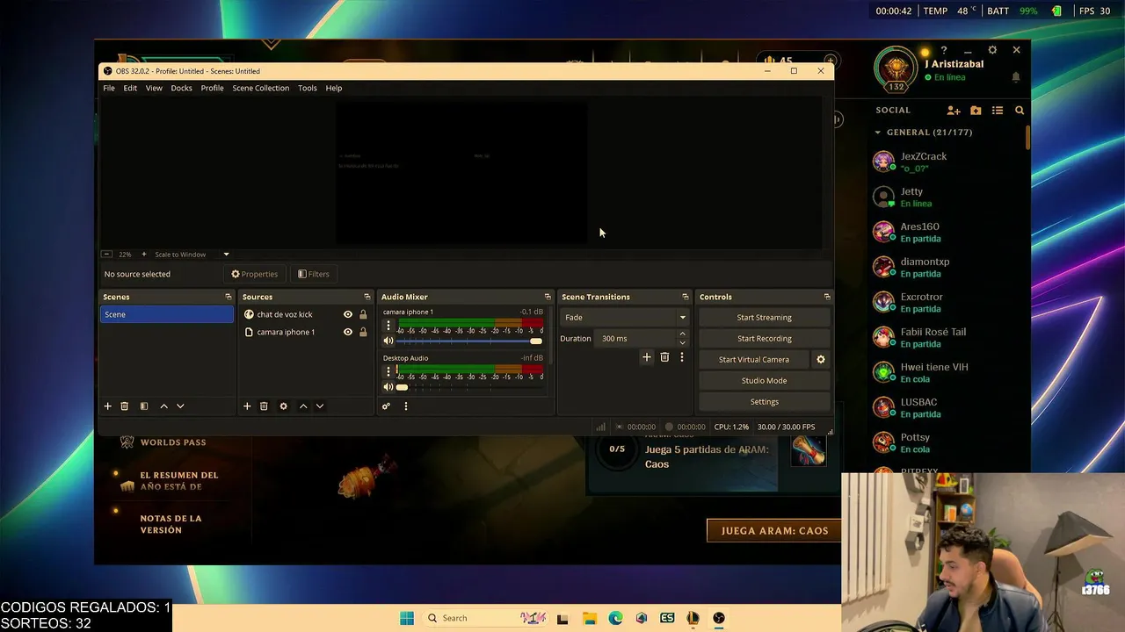The width and height of the screenshot is (1125, 632).
Task: Pop out the Controls dock icon
Action: (x=827, y=297)
